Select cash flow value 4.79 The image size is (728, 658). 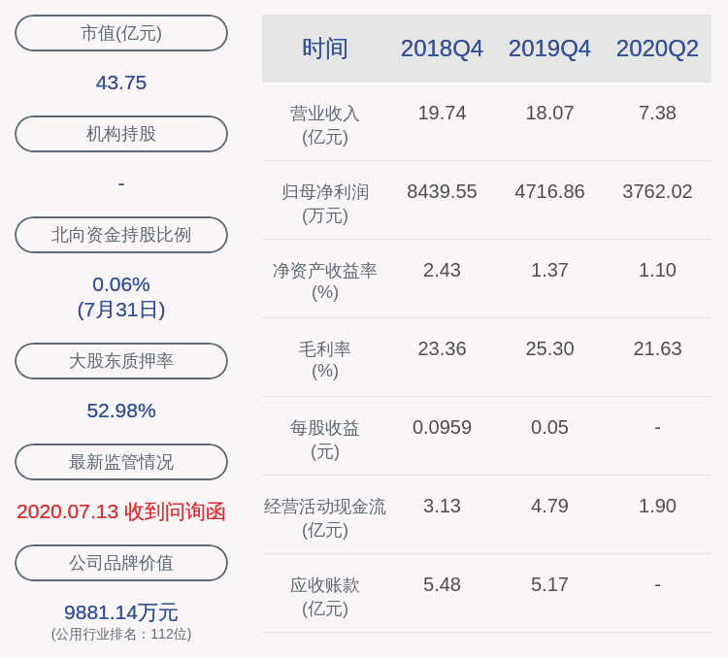(549, 506)
